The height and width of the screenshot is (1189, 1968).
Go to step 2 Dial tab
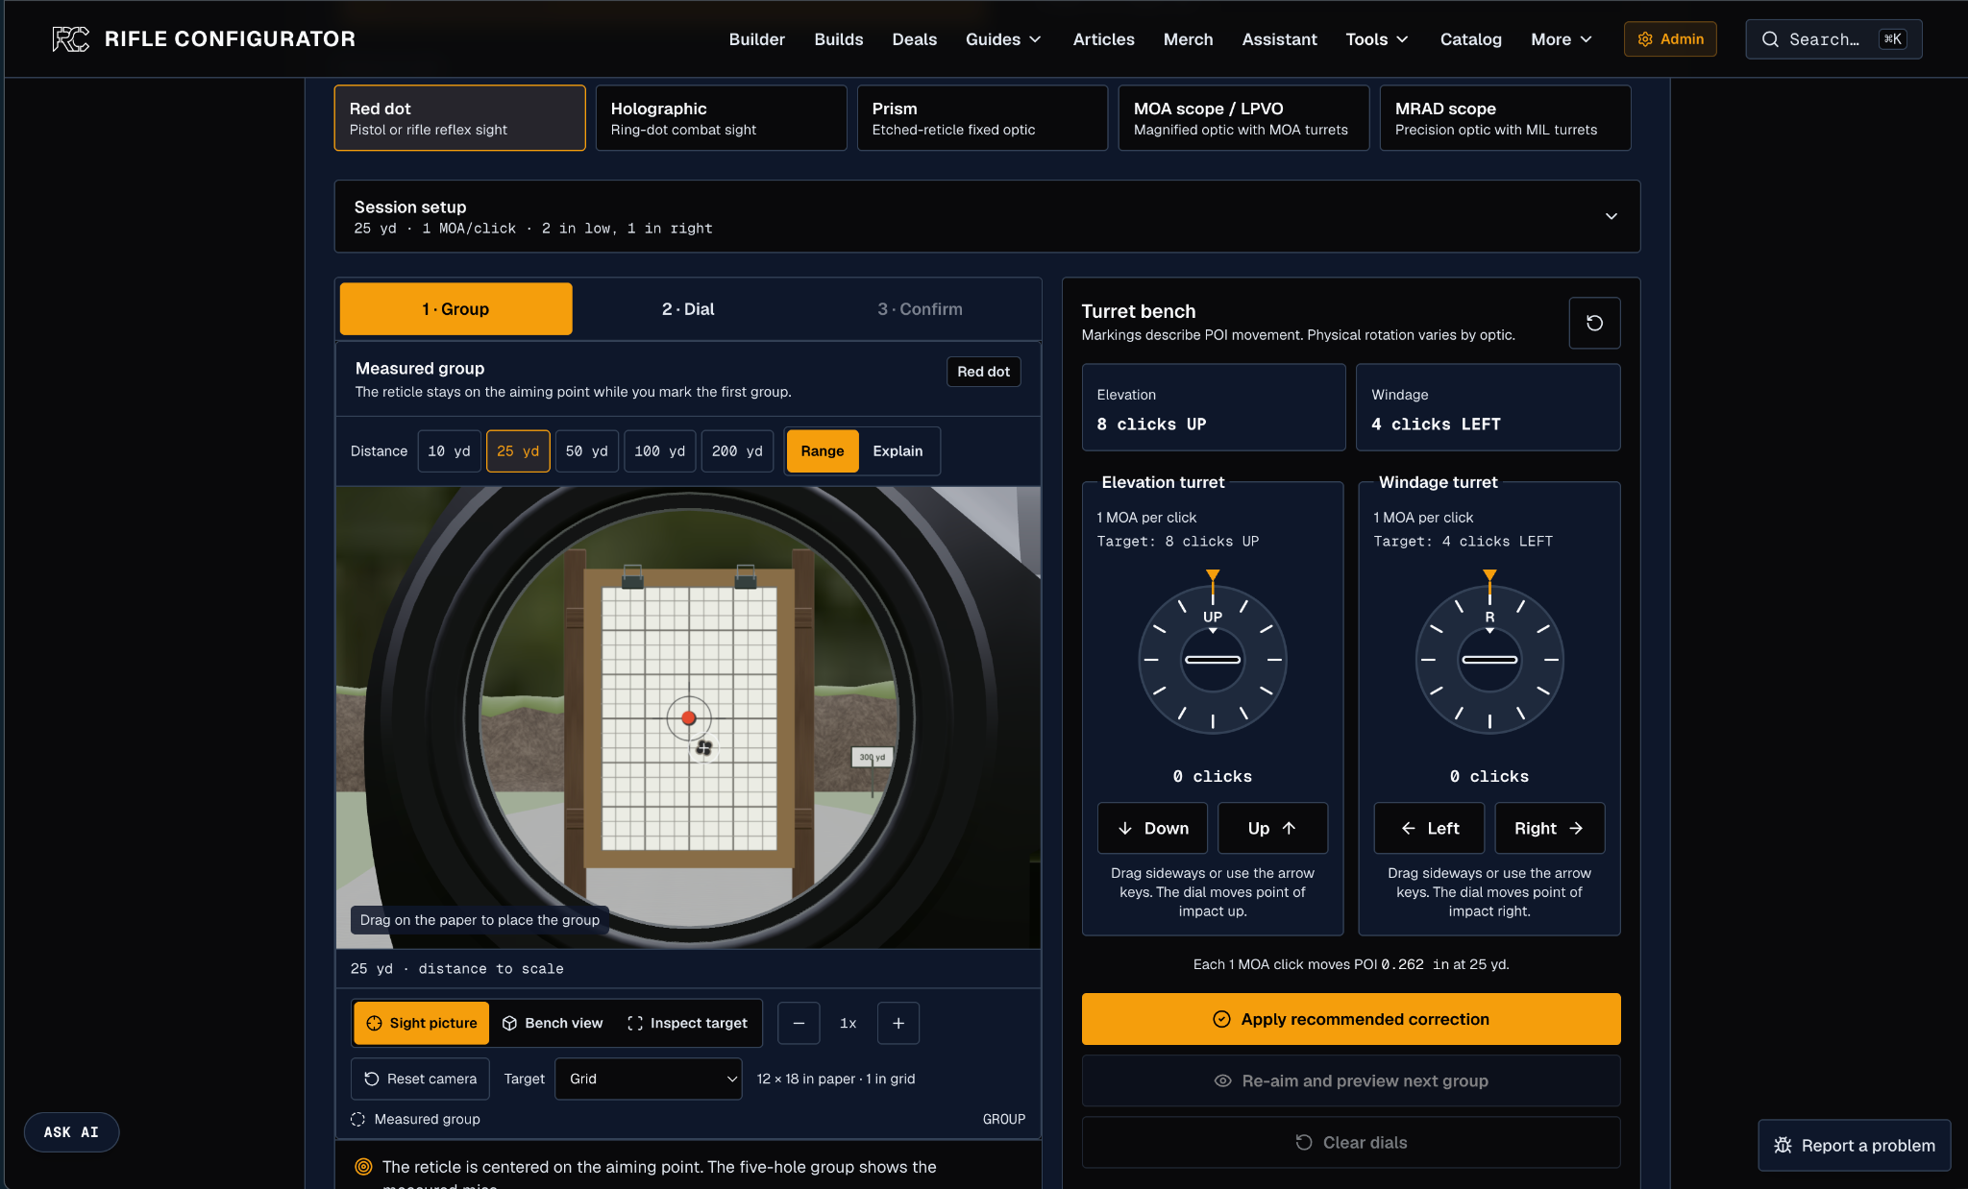[688, 309]
